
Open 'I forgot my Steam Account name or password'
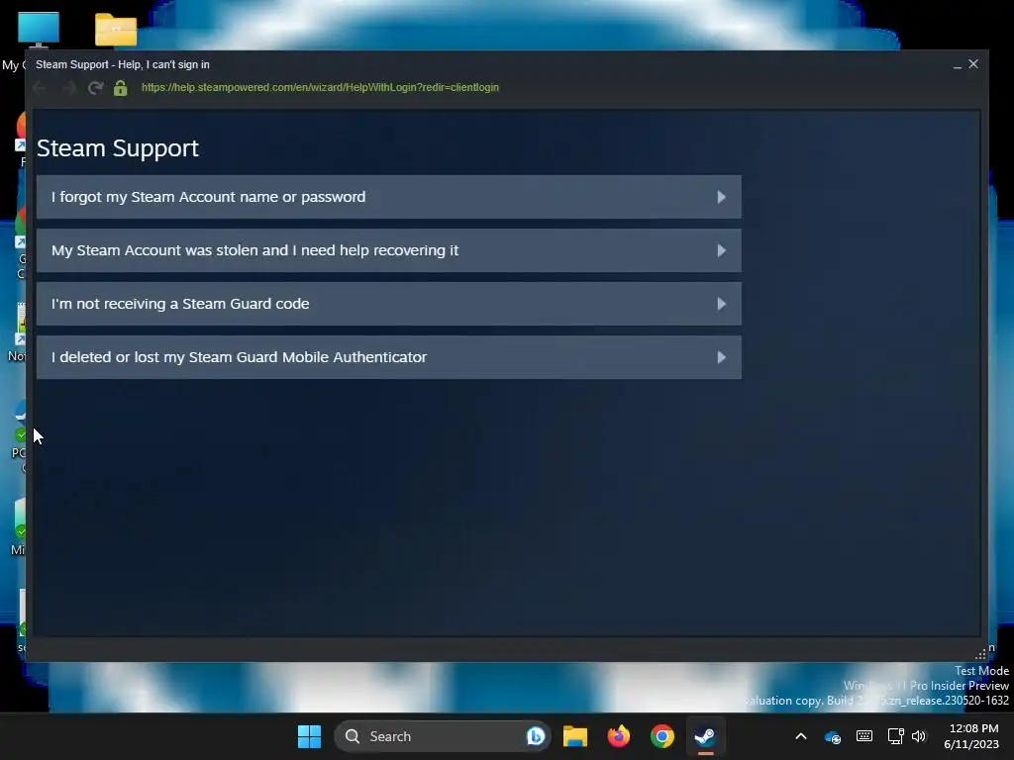coord(388,197)
